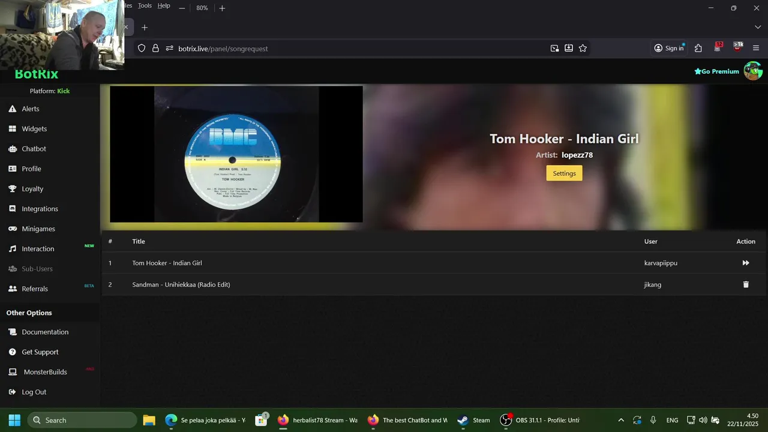
Task: Click the user name jikang
Action: (653, 284)
